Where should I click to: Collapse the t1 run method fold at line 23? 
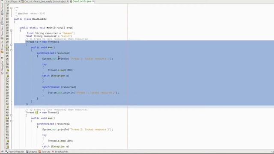click(12, 50)
